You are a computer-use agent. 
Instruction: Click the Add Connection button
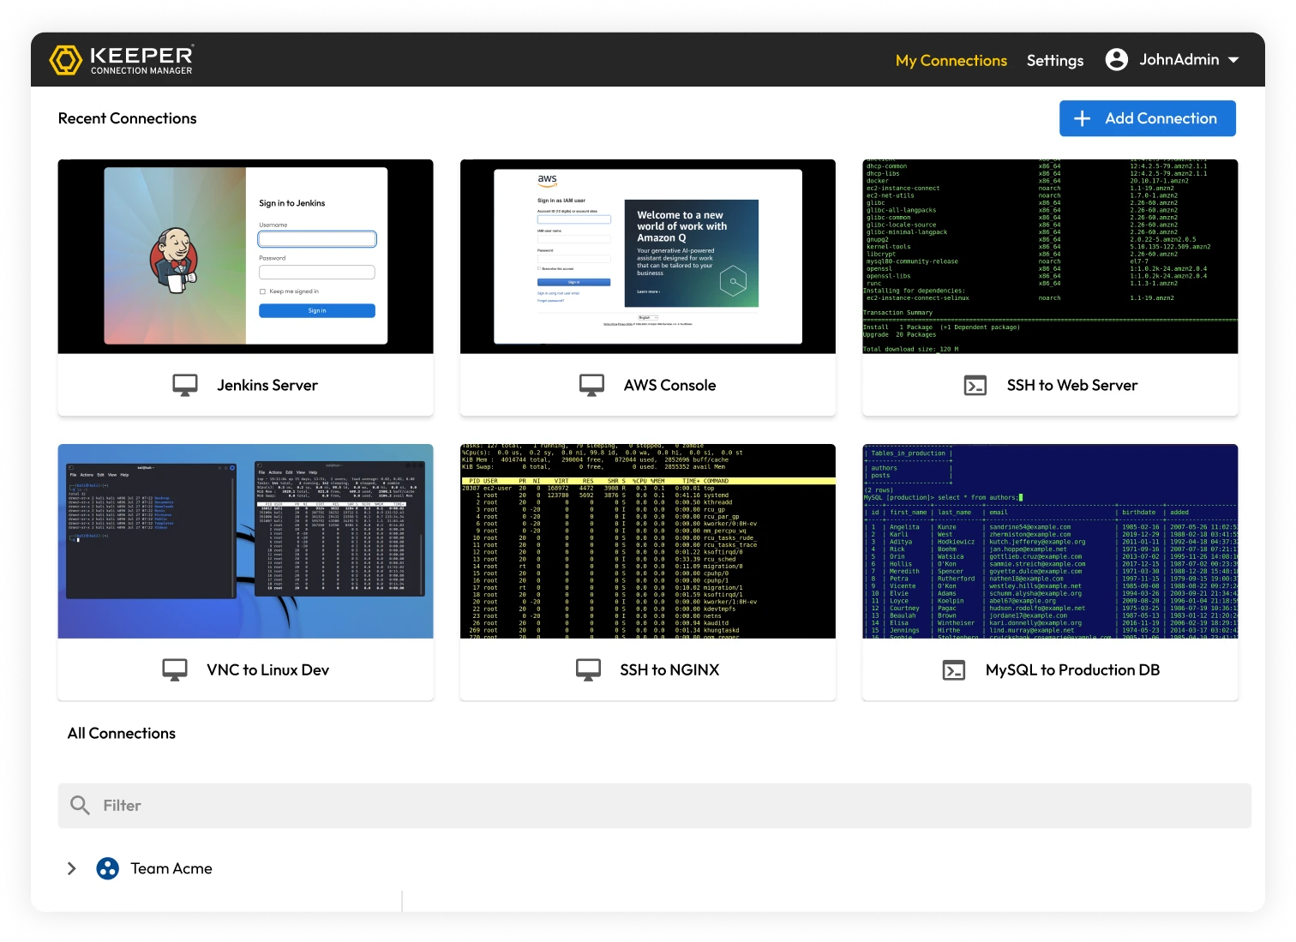1148,118
